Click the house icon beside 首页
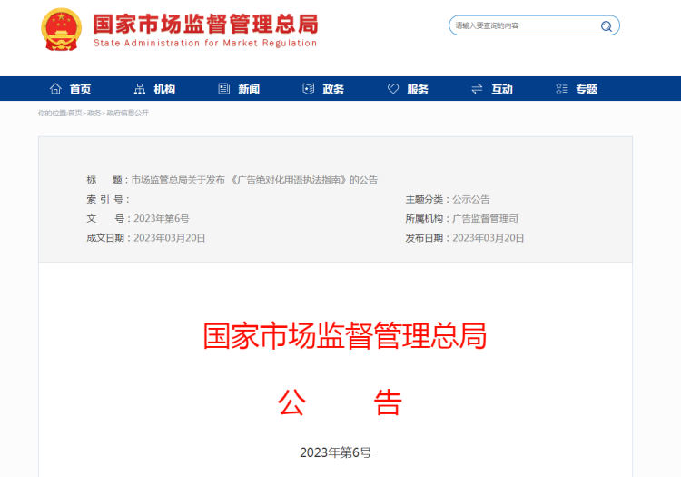681x477 pixels. pos(55,89)
